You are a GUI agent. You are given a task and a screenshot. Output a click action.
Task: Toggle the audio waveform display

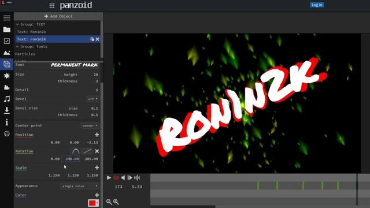(137, 178)
